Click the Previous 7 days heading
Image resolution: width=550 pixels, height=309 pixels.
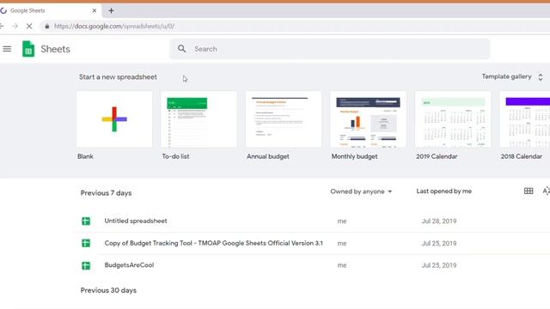tap(106, 193)
